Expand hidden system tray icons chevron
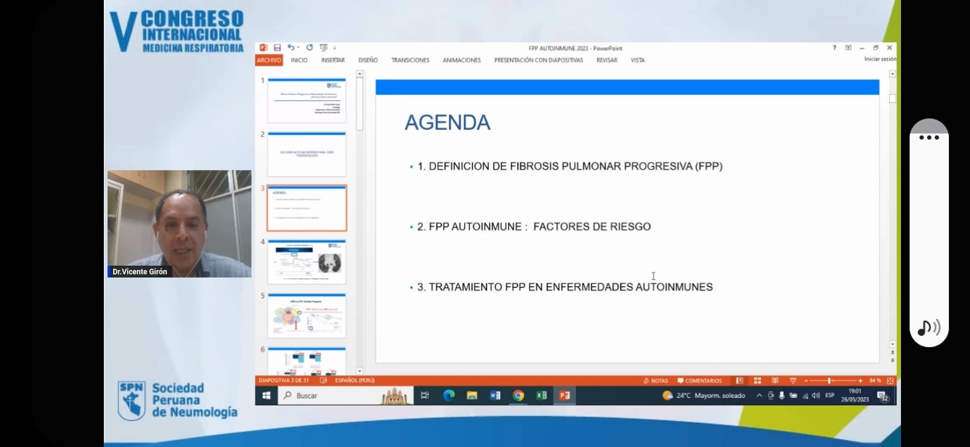 pyautogui.click(x=759, y=395)
